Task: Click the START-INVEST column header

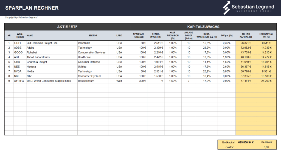Action: tap(156, 35)
